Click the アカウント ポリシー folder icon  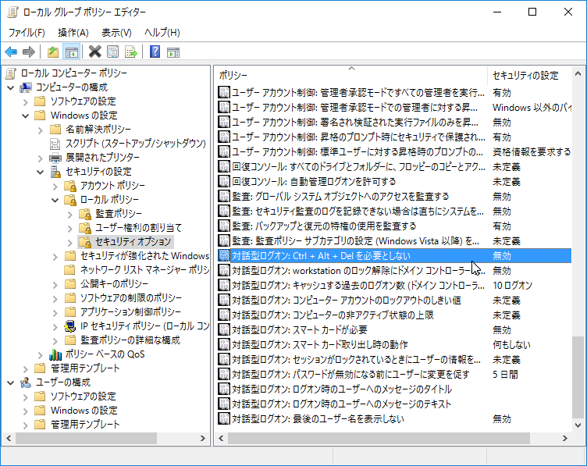[70, 186]
